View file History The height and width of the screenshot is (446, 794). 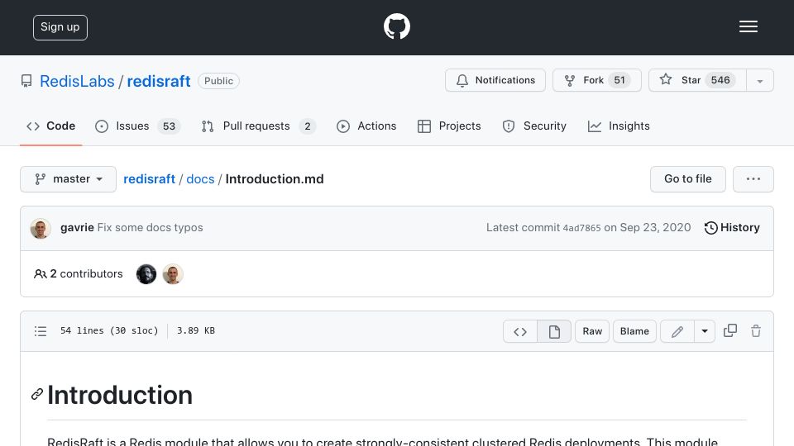732,228
